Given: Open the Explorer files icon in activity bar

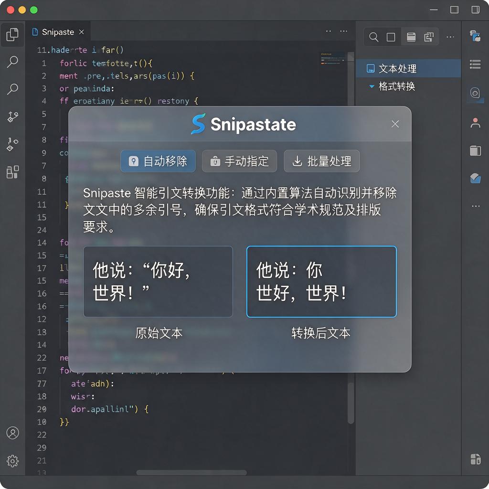Looking at the screenshot, I should point(12,34).
